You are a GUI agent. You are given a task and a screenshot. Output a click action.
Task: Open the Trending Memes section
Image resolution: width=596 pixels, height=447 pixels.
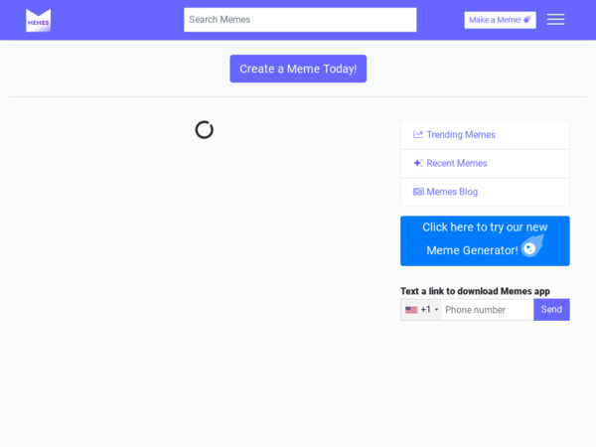pyautogui.click(x=460, y=135)
